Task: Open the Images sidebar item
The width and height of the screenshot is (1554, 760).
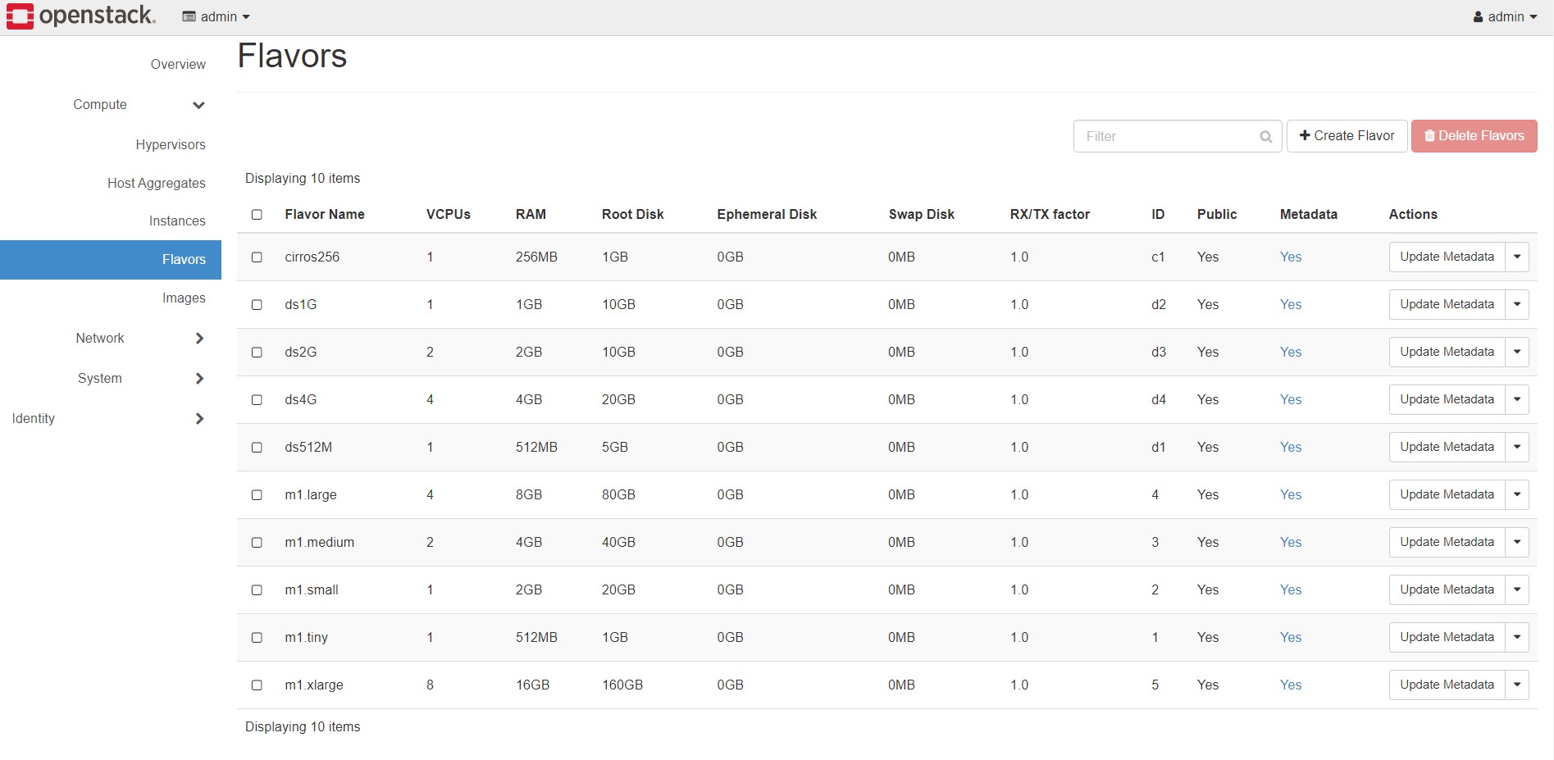Action: pos(184,298)
